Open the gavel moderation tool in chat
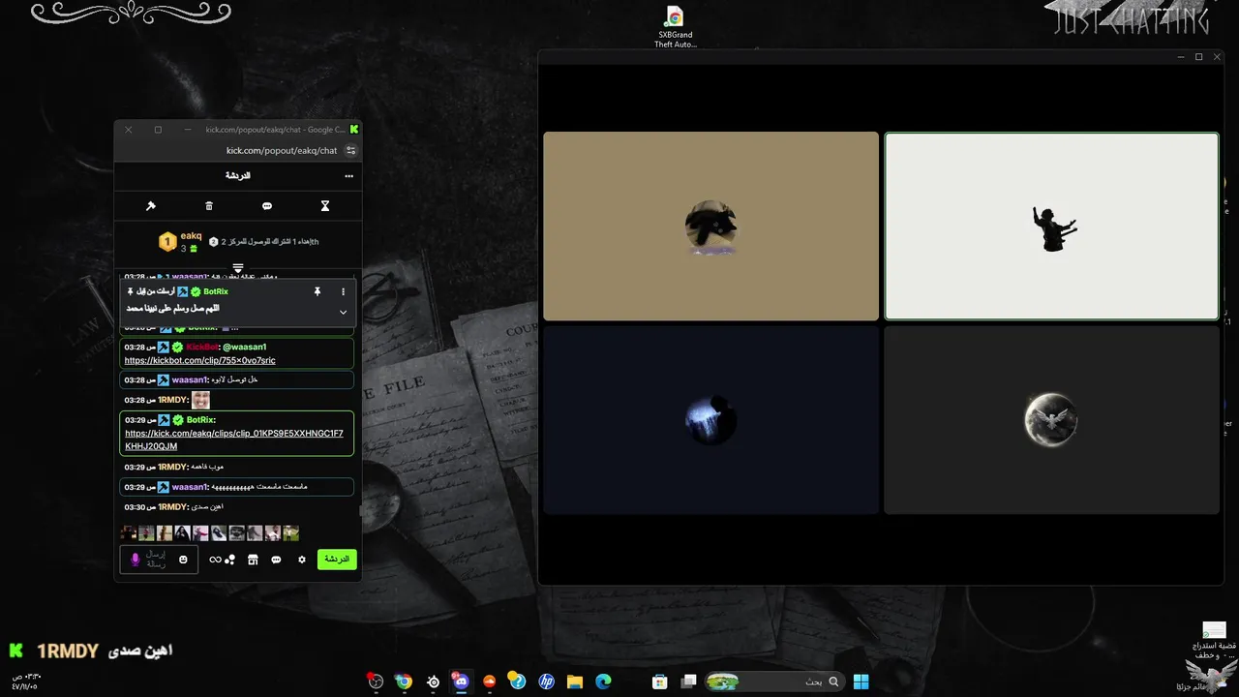This screenshot has height=697, width=1239. click(151, 206)
